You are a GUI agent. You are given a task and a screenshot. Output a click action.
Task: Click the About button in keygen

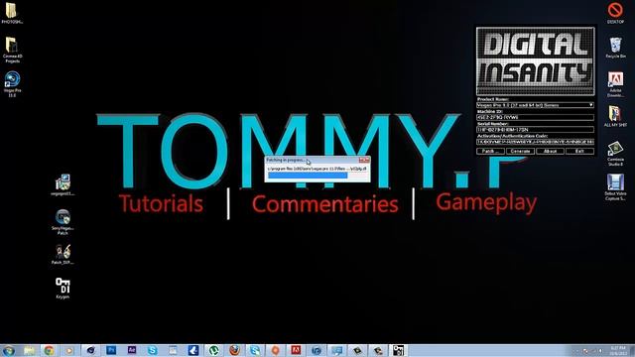[x=550, y=151]
